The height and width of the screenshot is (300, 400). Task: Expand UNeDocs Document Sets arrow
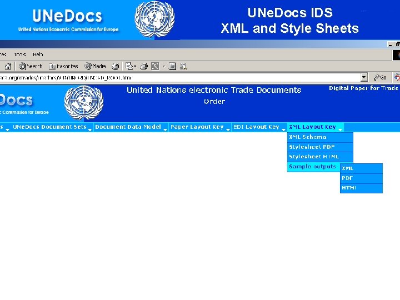coord(90,129)
